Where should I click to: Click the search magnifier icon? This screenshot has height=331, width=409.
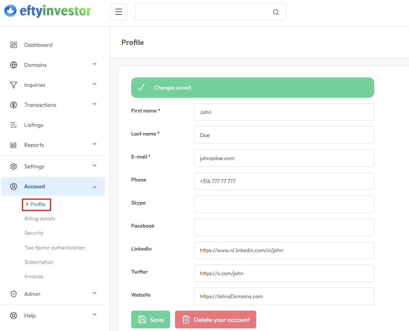(276, 12)
